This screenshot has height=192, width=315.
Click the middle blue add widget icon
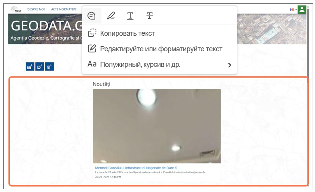(40, 66)
